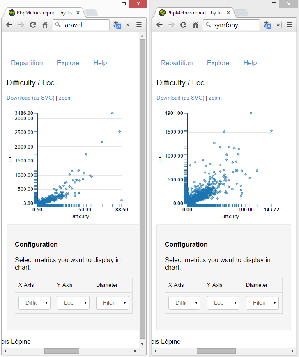Expand Diameter dropdown in laravel report
Viewport: 299px width, 357px height.
pyautogui.click(x=112, y=303)
